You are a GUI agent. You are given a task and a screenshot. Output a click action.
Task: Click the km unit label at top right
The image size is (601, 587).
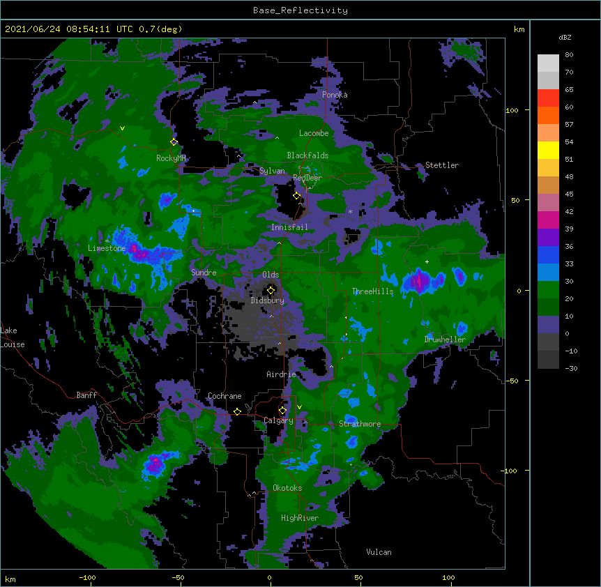(519, 29)
